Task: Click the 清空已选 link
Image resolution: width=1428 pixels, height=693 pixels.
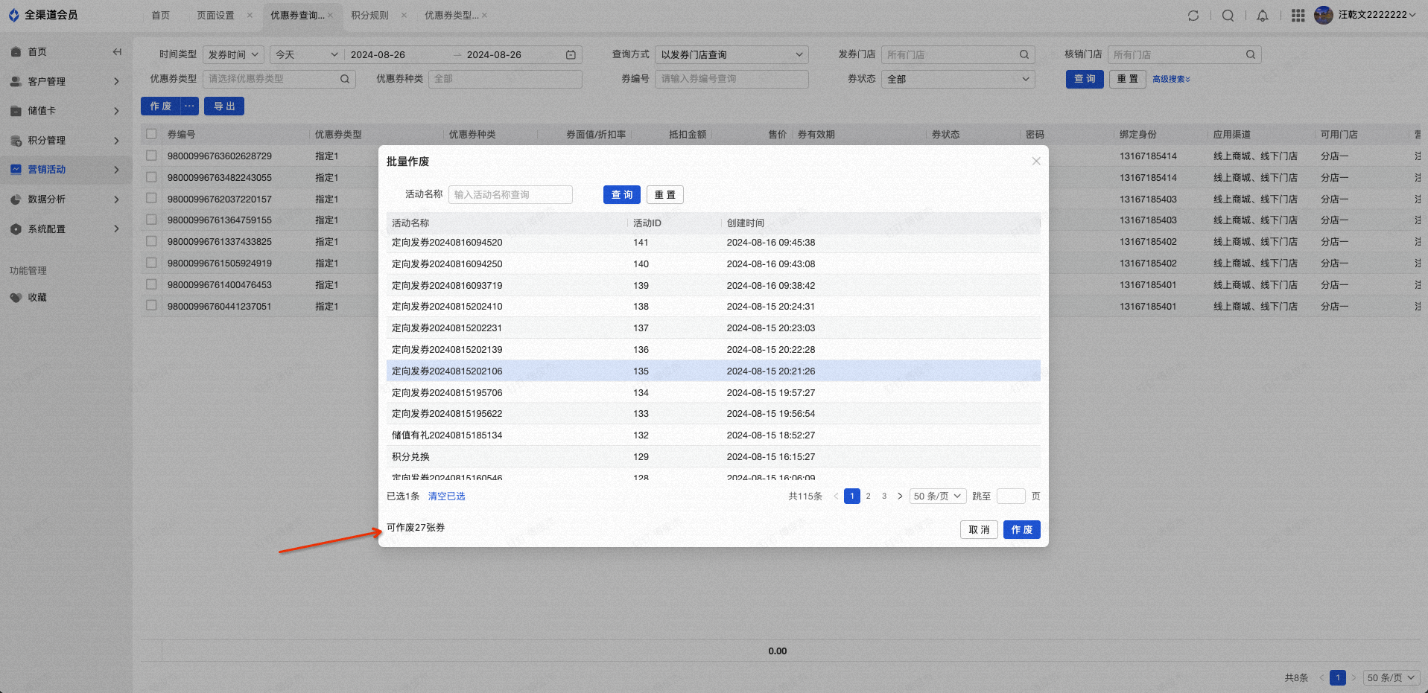Action: tap(446, 496)
